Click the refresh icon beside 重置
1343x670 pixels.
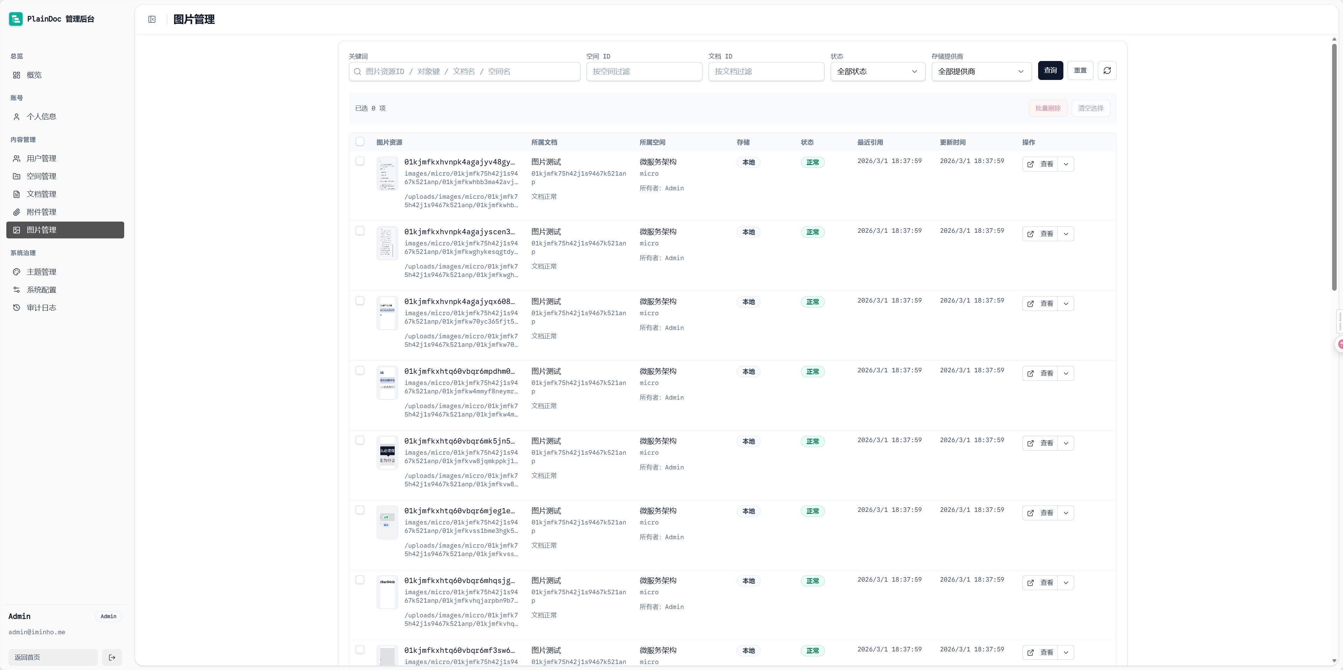(1107, 70)
